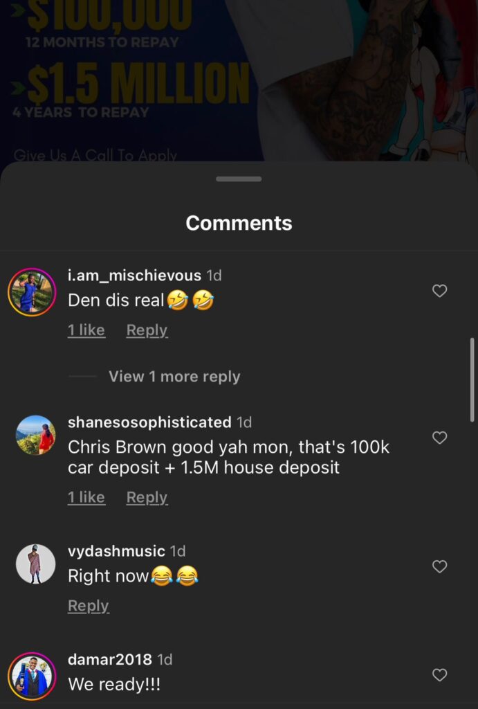The width and height of the screenshot is (478, 709).
Task: Tap vydashmusic's profile avatar
Action: (x=36, y=564)
